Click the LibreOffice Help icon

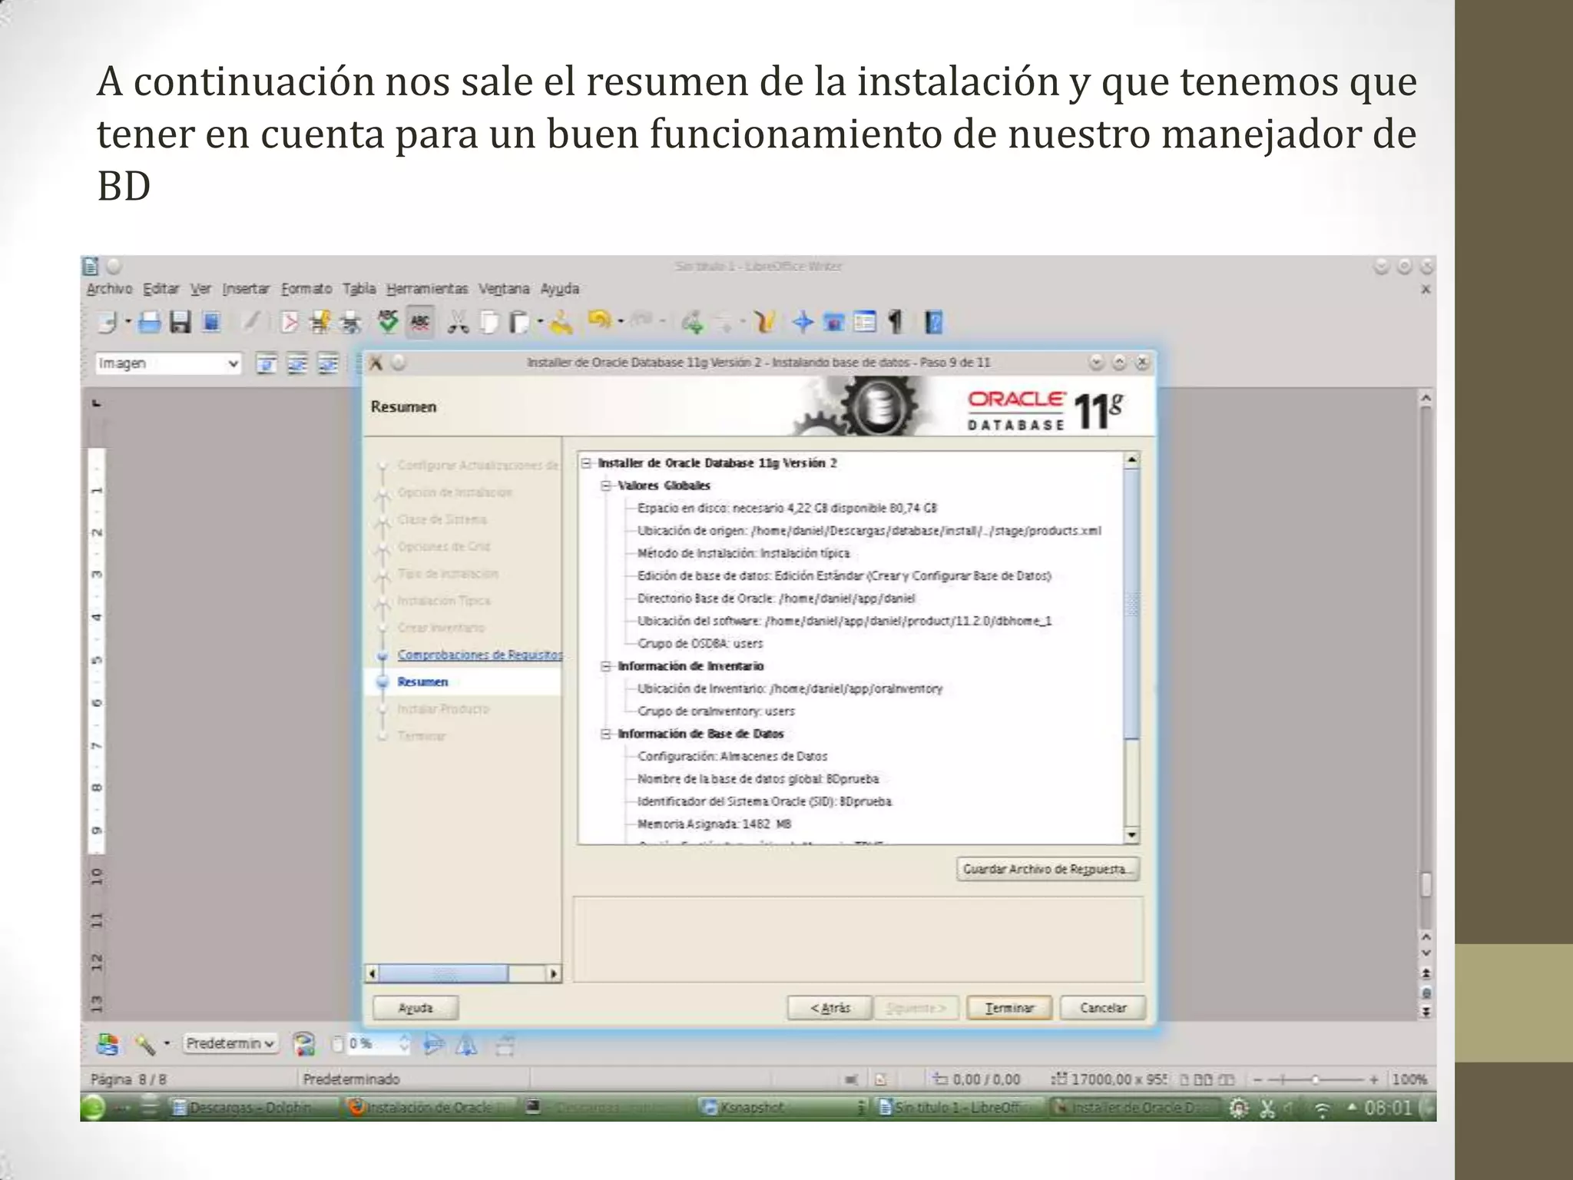point(934,322)
